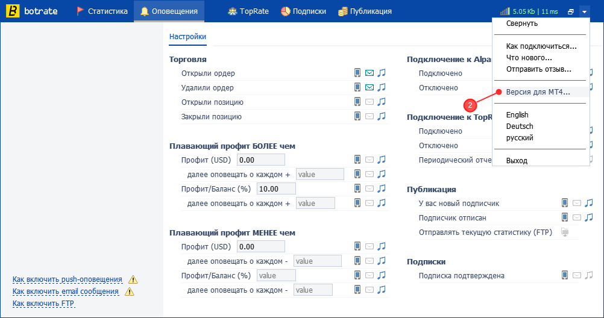Select Как подключиться... menu item
The image size is (604, 318).
click(x=541, y=46)
